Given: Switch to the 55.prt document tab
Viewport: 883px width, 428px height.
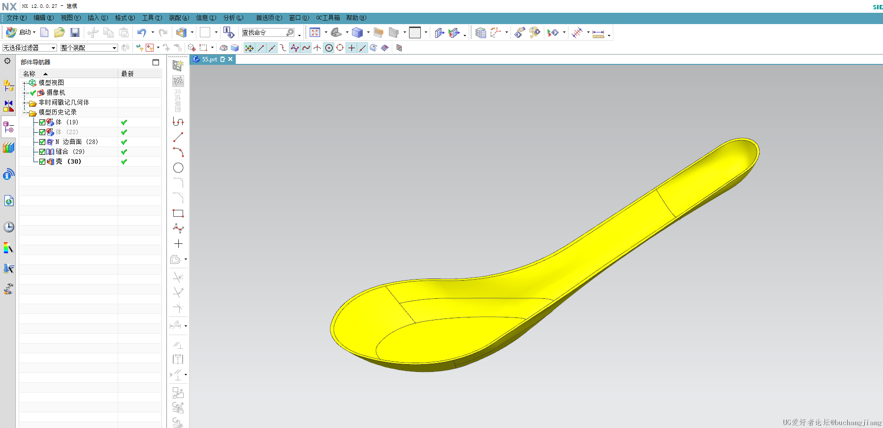Looking at the screenshot, I should (209, 59).
